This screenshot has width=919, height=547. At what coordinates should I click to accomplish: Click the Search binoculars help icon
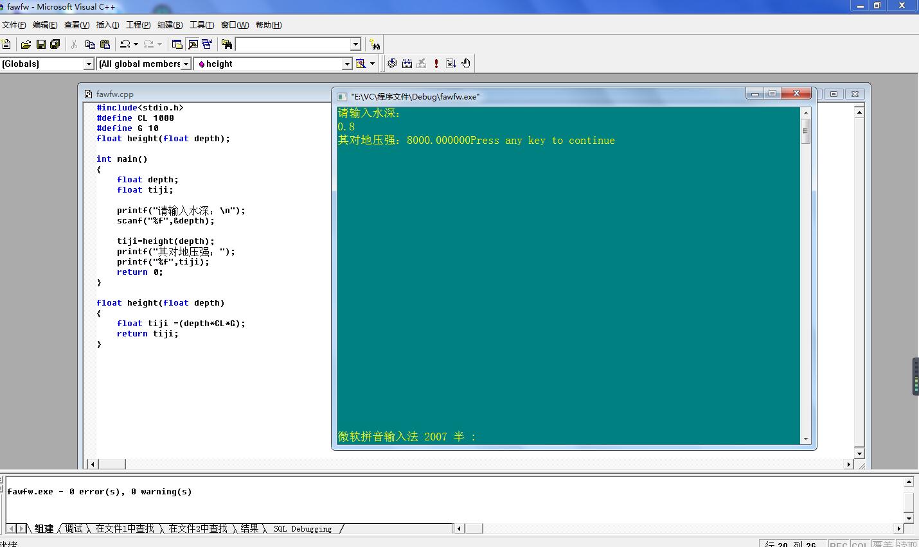point(375,44)
